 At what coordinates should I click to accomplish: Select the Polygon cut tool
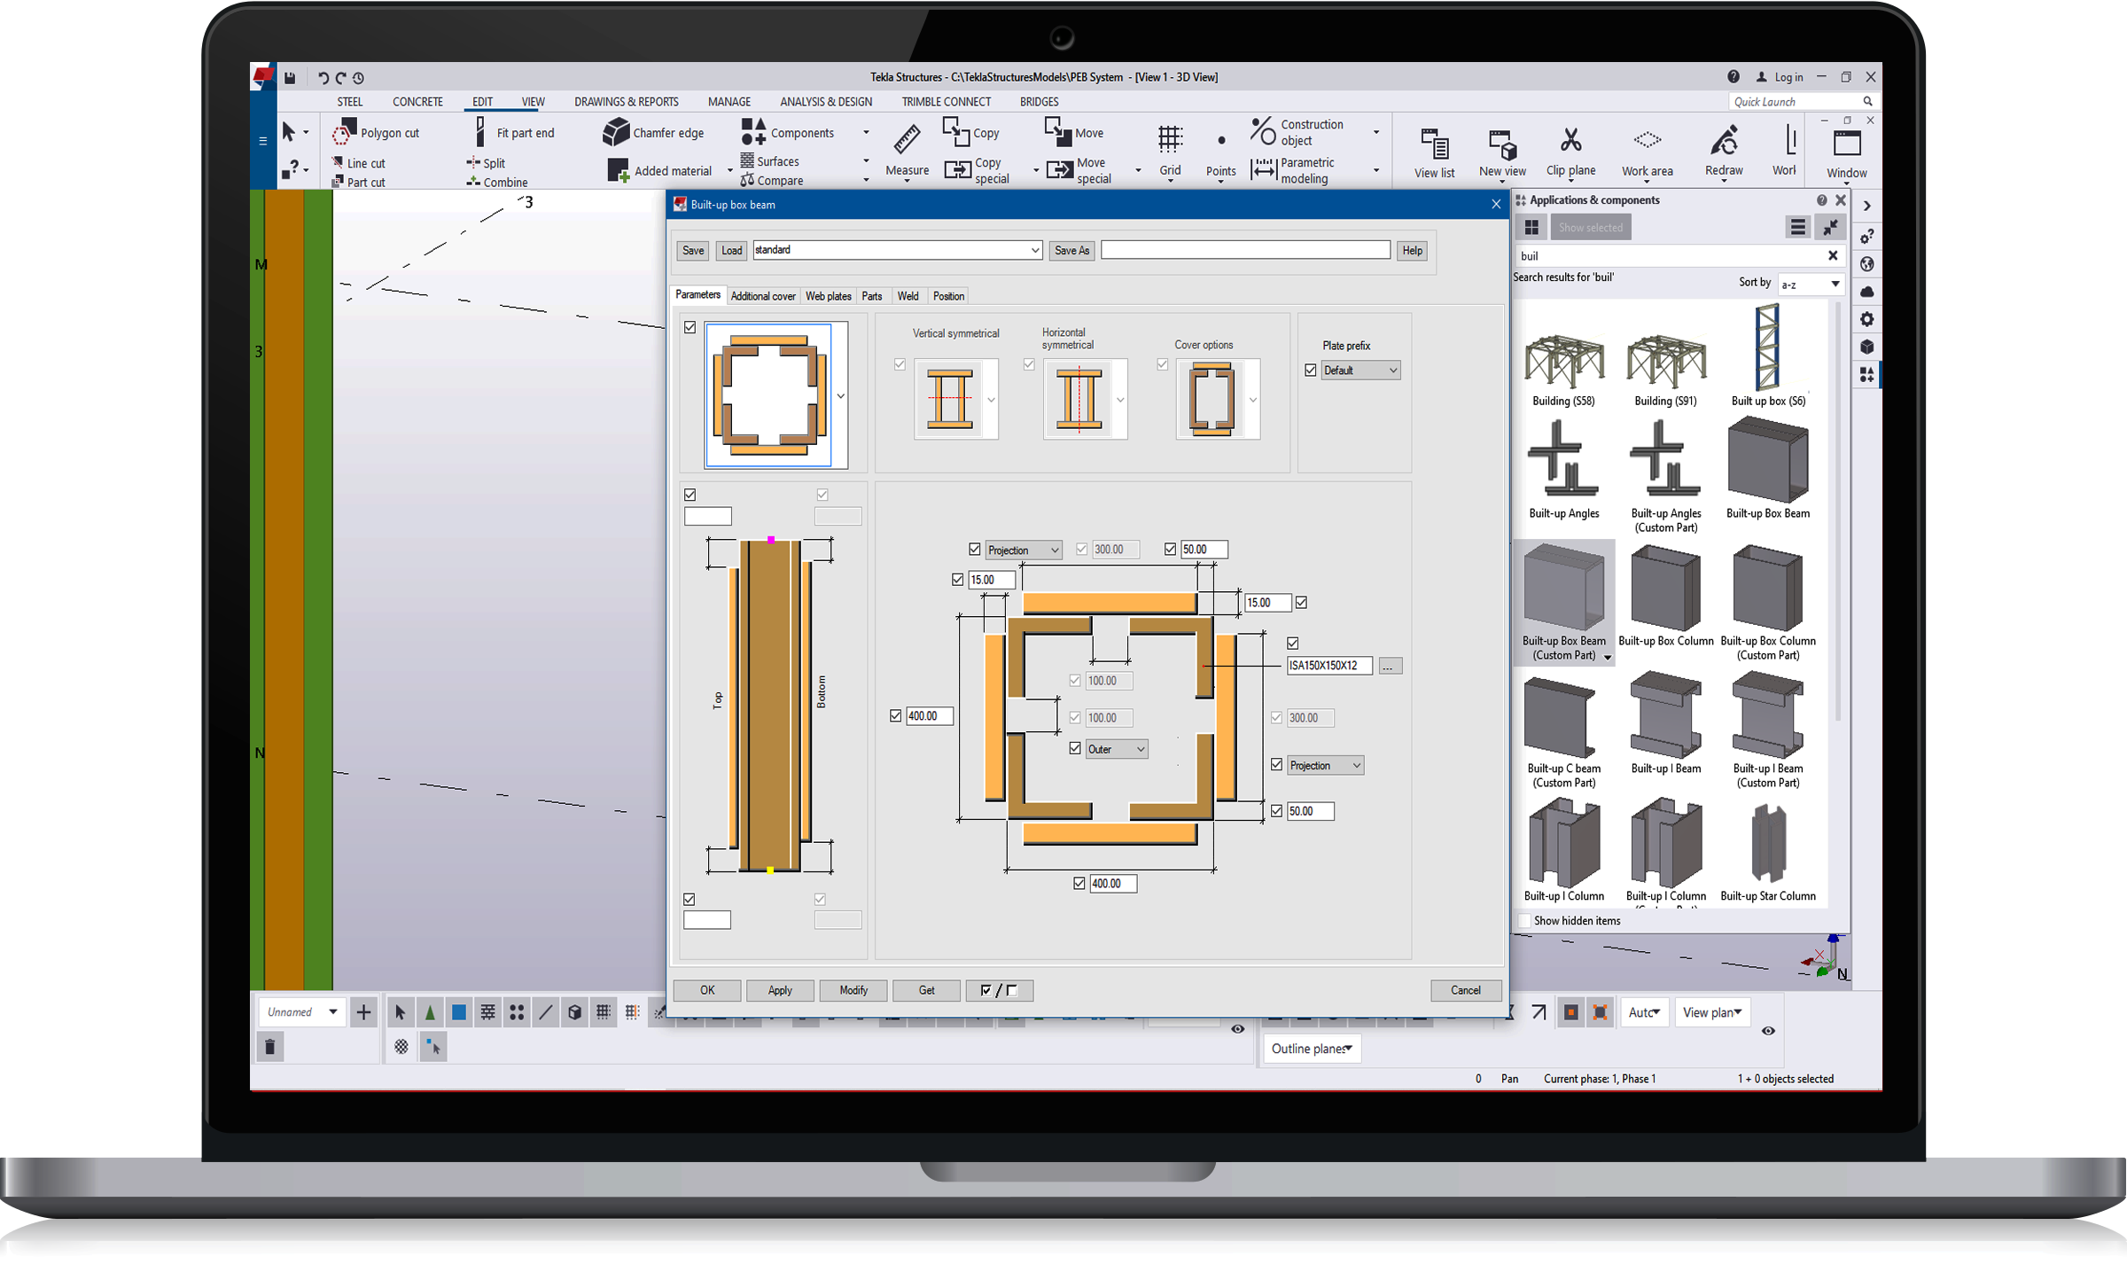(376, 133)
